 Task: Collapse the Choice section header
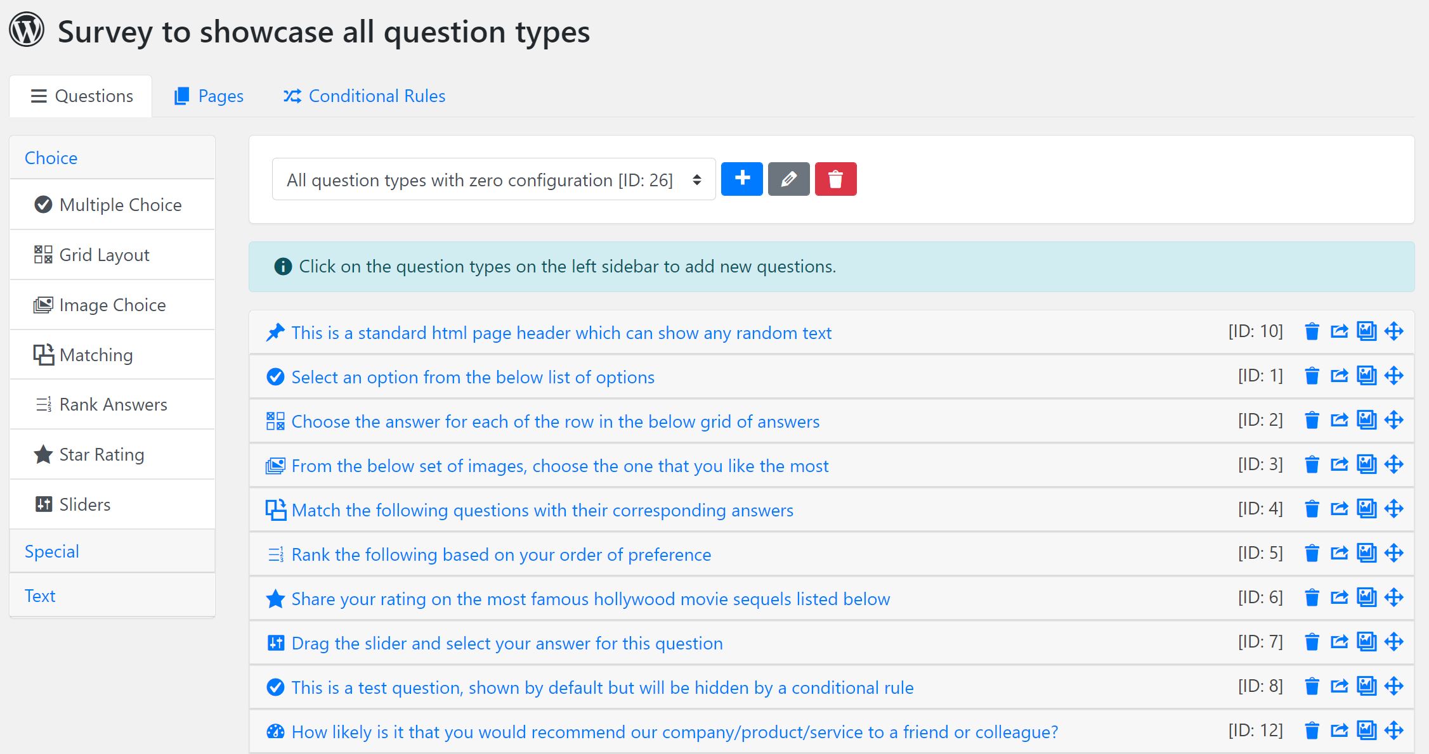51,158
